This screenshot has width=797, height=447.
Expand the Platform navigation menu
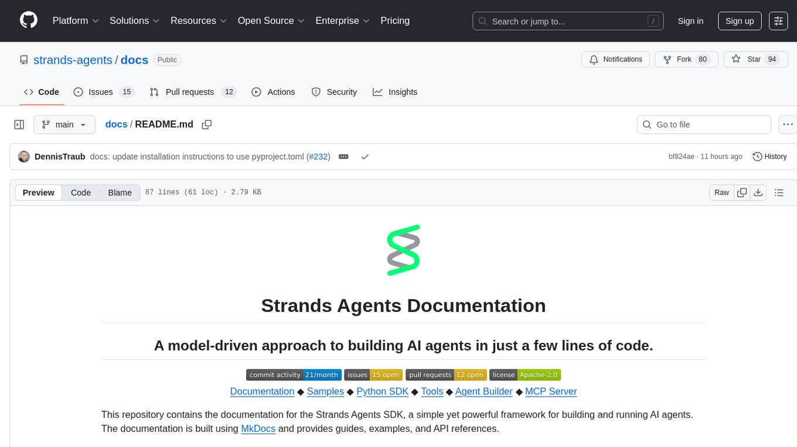pos(76,20)
